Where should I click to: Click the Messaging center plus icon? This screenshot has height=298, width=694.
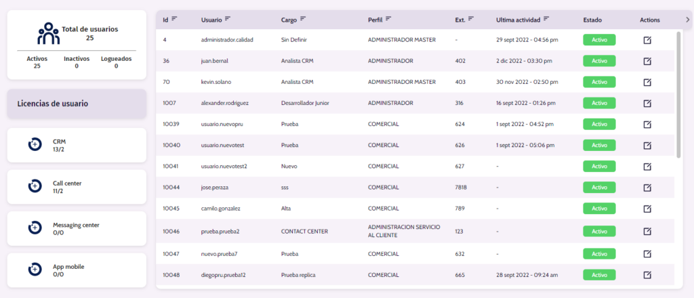point(35,228)
